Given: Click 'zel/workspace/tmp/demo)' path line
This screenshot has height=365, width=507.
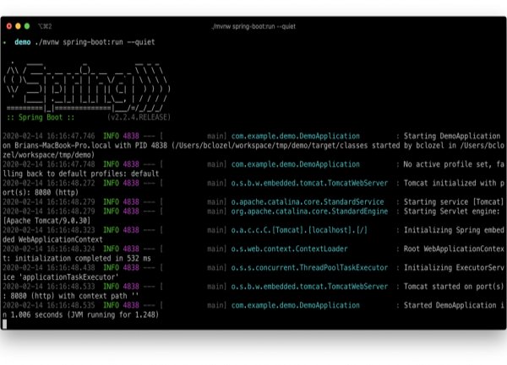Looking at the screenshot, I should tap(49, 155).
